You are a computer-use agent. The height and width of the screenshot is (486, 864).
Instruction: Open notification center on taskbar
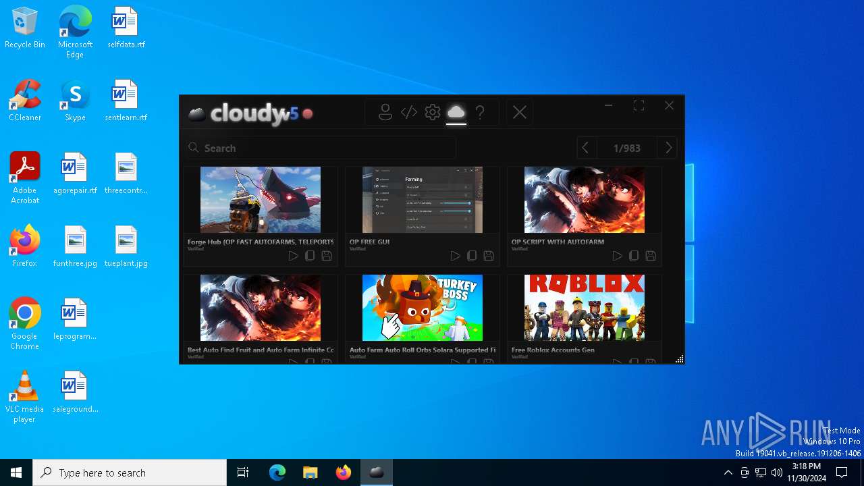pos(842,473)
